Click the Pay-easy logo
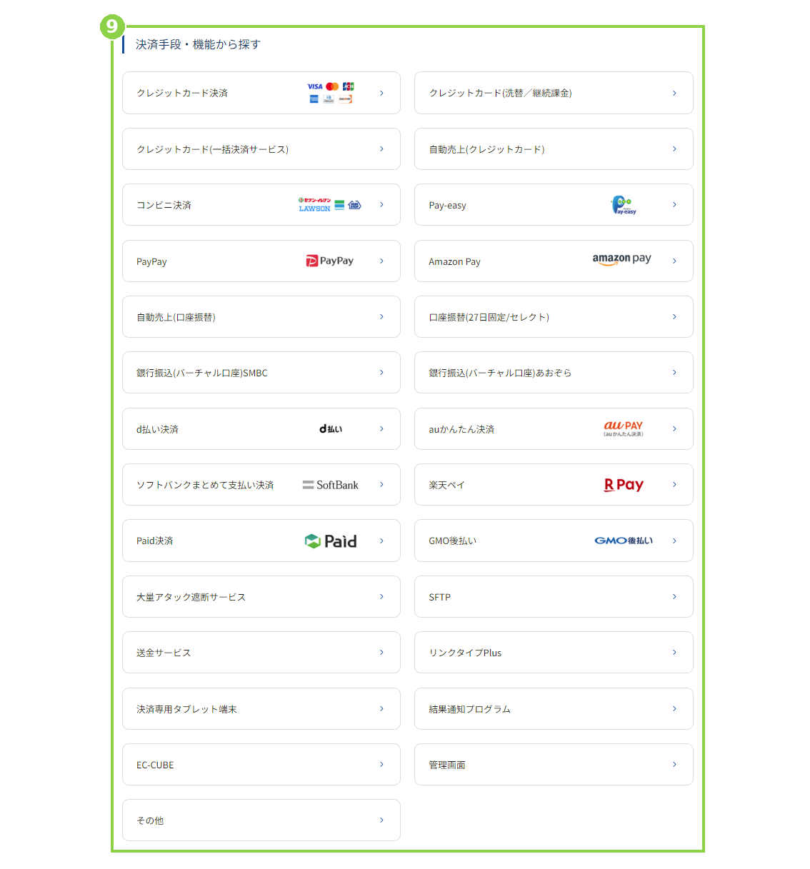Image resolution: width=810 pixels, height=869 pixels. 624,205
